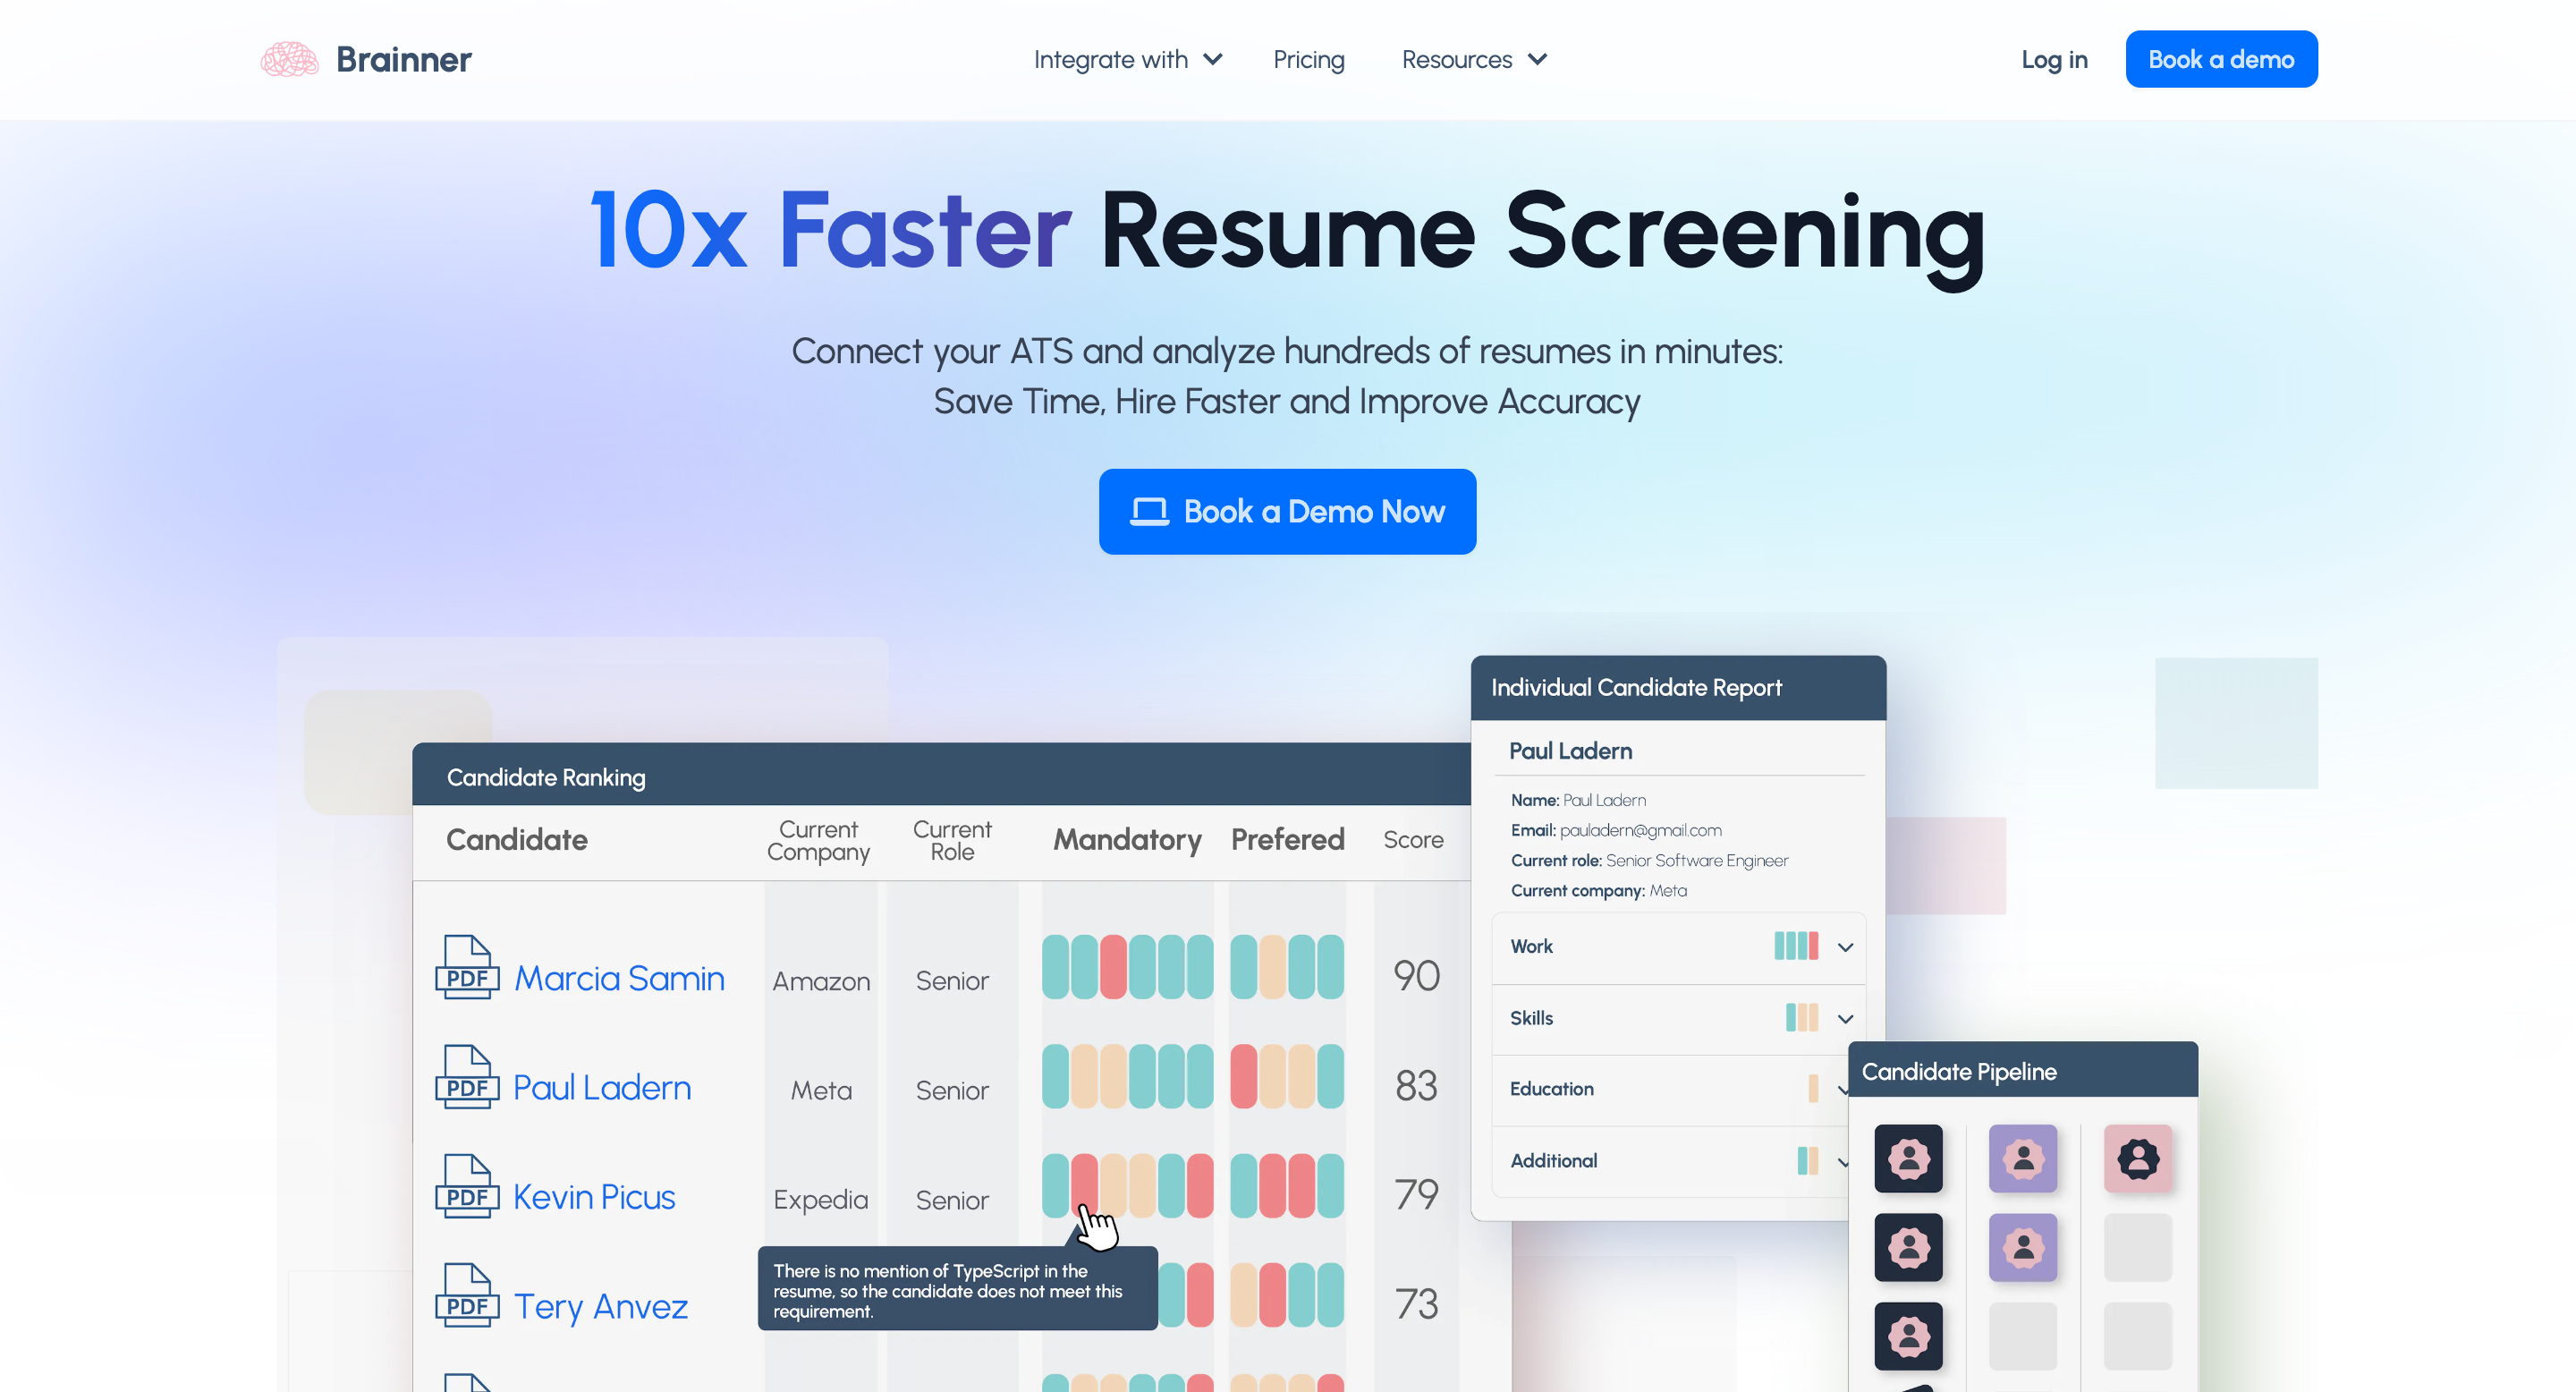Open the Integrate with dropdown

point(1127,60)
